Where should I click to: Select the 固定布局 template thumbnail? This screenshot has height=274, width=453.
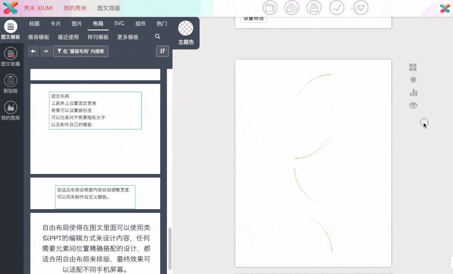(x=95, y=129)
